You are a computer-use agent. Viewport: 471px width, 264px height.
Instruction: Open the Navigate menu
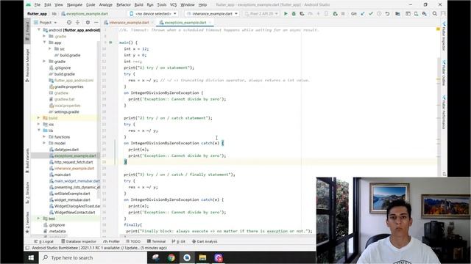click(x=74, y=5)
